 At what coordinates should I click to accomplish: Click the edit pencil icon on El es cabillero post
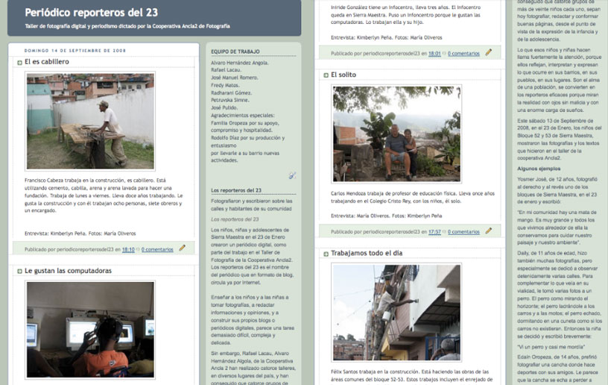[183, 248]
